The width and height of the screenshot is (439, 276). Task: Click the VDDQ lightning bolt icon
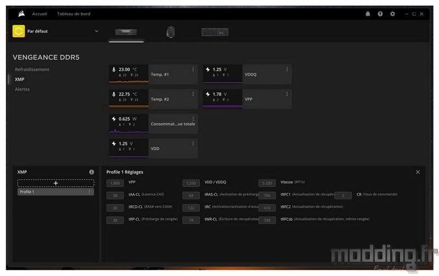pos(208,70)
